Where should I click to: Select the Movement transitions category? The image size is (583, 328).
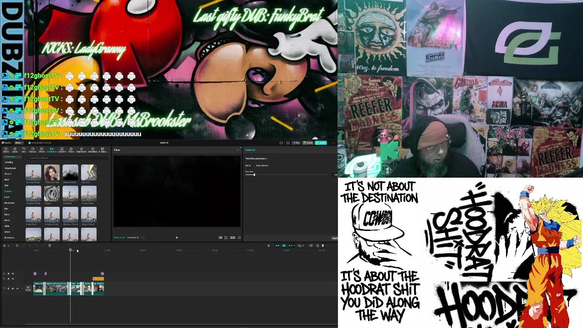pos(10,203)
